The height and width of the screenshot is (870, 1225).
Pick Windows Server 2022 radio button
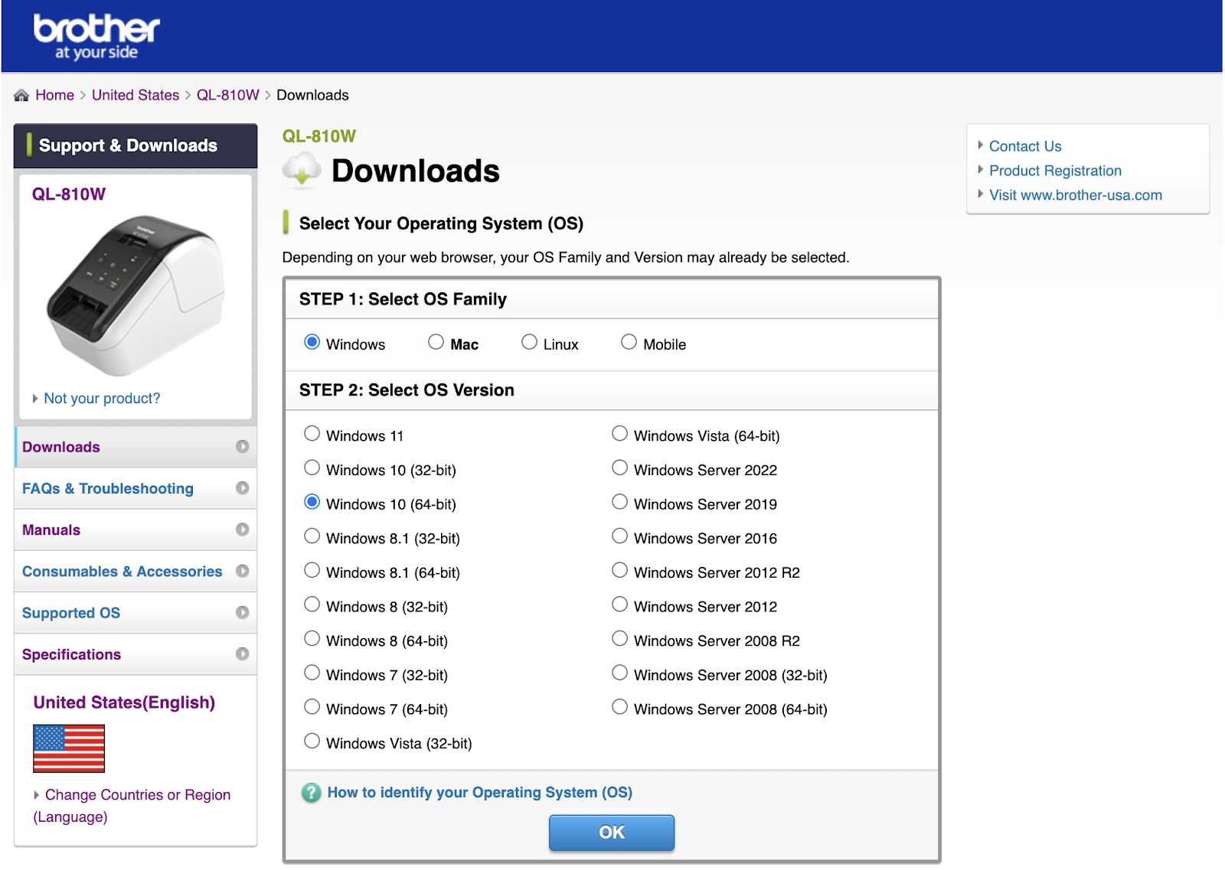click(x=619, y=468)
